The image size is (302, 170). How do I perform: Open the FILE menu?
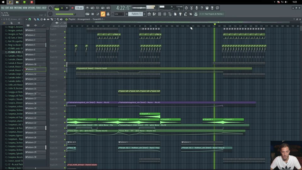point(3,8)
